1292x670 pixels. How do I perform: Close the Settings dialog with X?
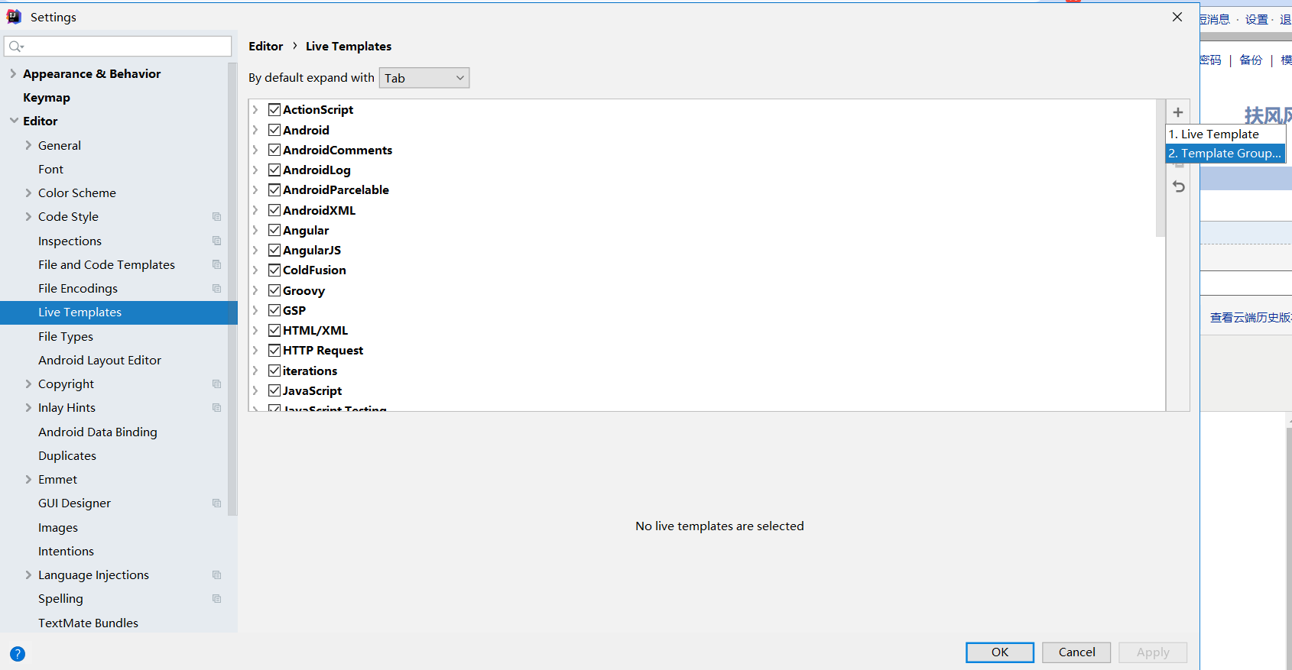(x=1177, y=17)
